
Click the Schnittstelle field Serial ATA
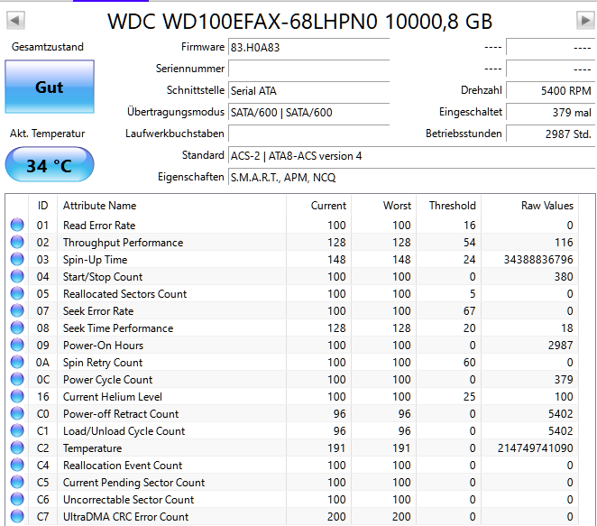click(x=308, y=91)
